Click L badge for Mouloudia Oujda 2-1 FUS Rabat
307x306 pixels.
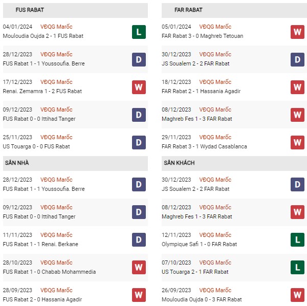[x=139, y=32]
